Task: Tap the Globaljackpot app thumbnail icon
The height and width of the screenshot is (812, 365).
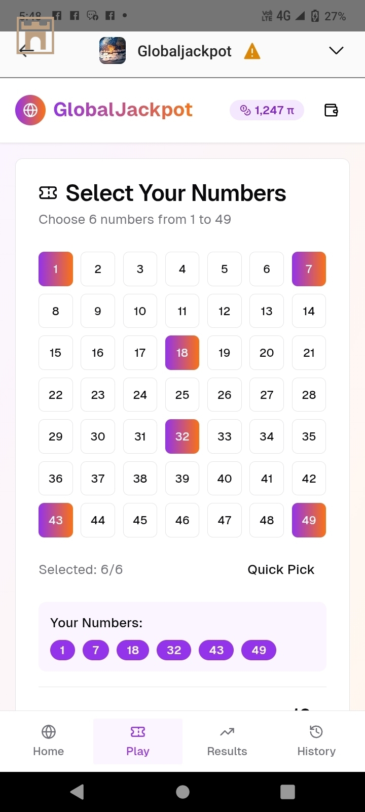Action: [x=113, y=51]
